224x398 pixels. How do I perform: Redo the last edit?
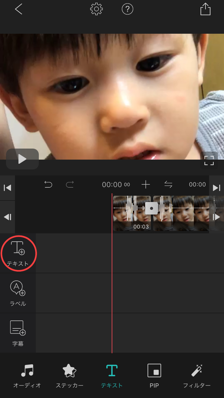pos(70,185)
